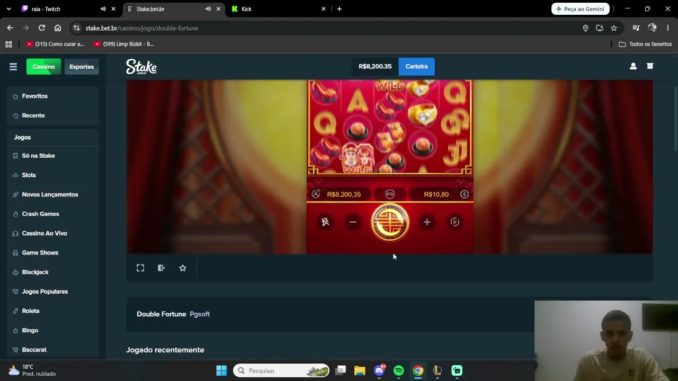
Task: Open the Como curar a... bookmark
Action: point(55,44)
